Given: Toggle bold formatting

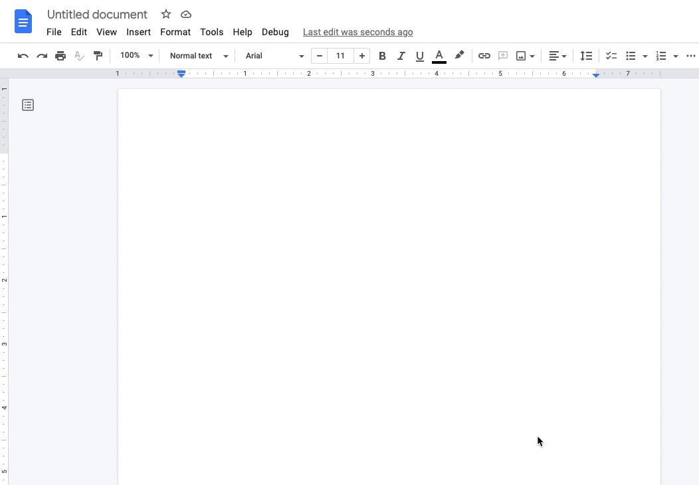Looking at the screenshot, I should [383, 56].
